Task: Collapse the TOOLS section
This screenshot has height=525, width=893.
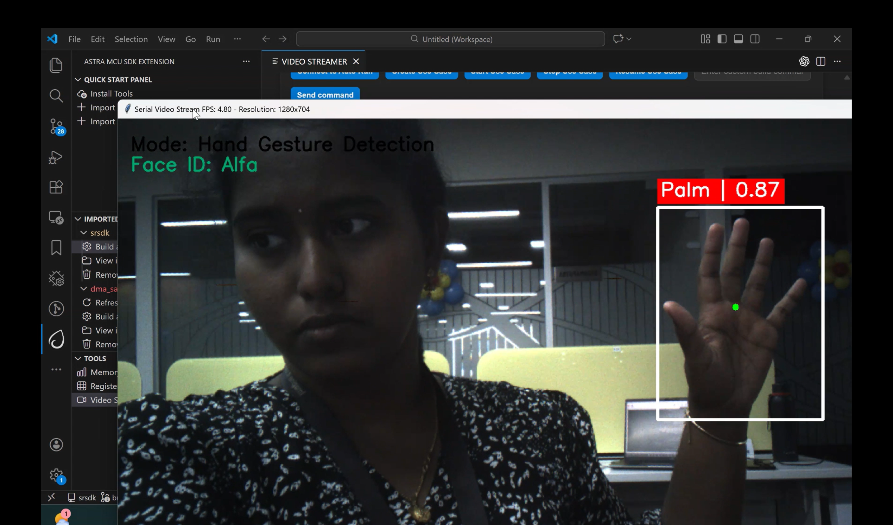Action: (x=78, y=359)
